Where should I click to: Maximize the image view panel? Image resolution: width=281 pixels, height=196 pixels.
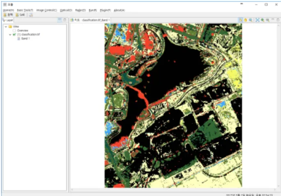[278, 20]
